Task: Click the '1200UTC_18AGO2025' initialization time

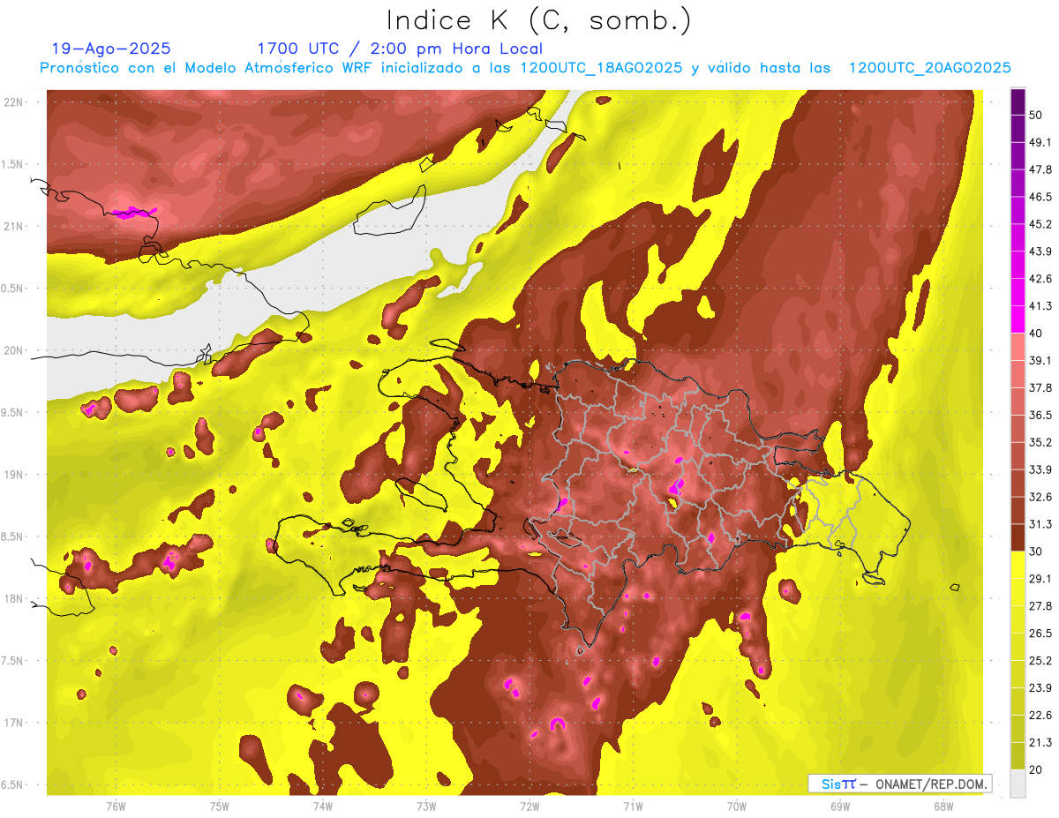Action: click(x=601, y=68)
